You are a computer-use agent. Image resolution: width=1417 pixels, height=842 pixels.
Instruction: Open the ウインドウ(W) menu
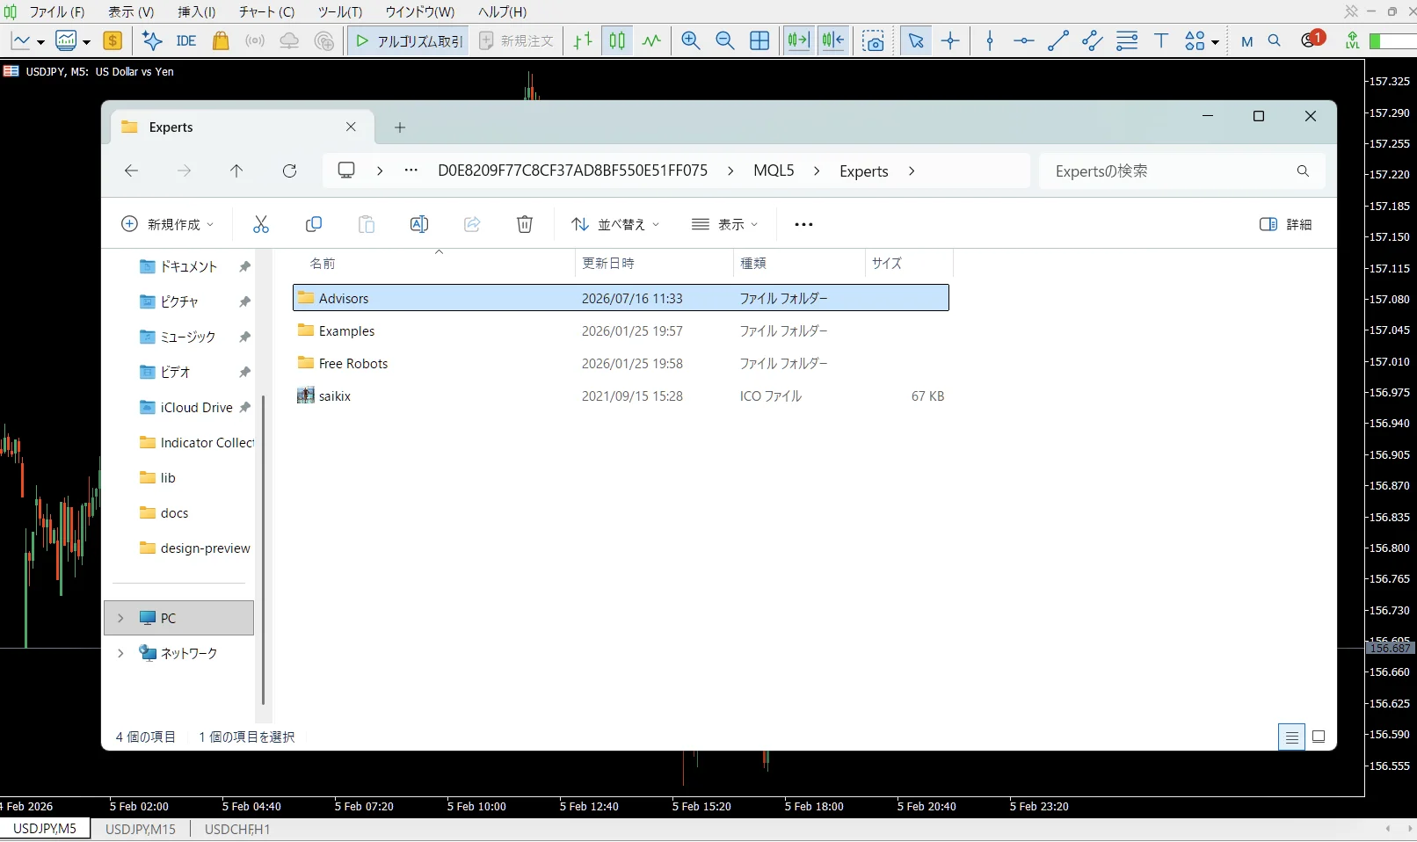click(x=420, y=12)
